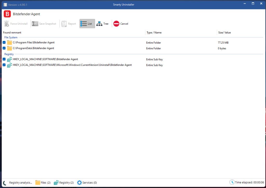This screenshot has width=266, height=188.
Task: Click the Size/ Value column header
Action: point(224,32)
